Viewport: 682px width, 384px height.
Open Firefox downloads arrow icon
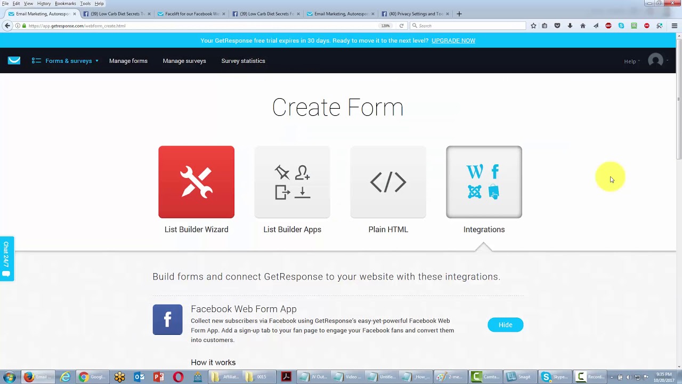(570, 26)
